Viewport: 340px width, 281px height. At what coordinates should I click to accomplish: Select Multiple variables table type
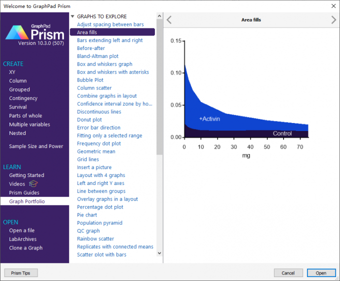[x=29, y=124]
